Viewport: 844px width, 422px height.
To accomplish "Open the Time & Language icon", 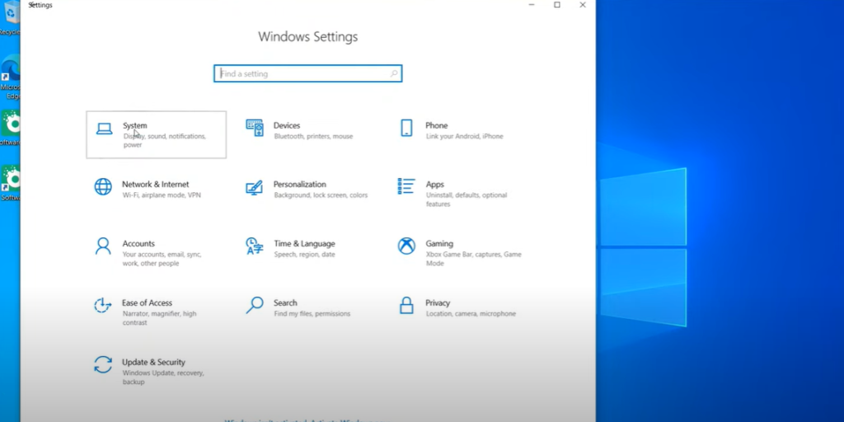I will pos(254,246).
